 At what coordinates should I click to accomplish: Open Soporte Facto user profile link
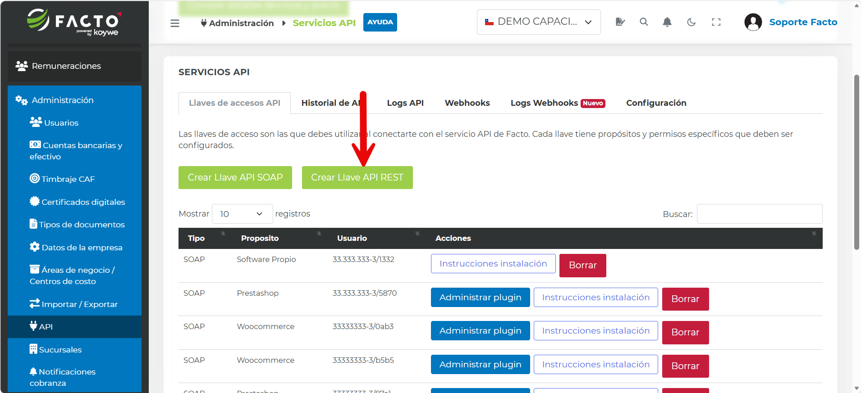[x=803, y=22]
